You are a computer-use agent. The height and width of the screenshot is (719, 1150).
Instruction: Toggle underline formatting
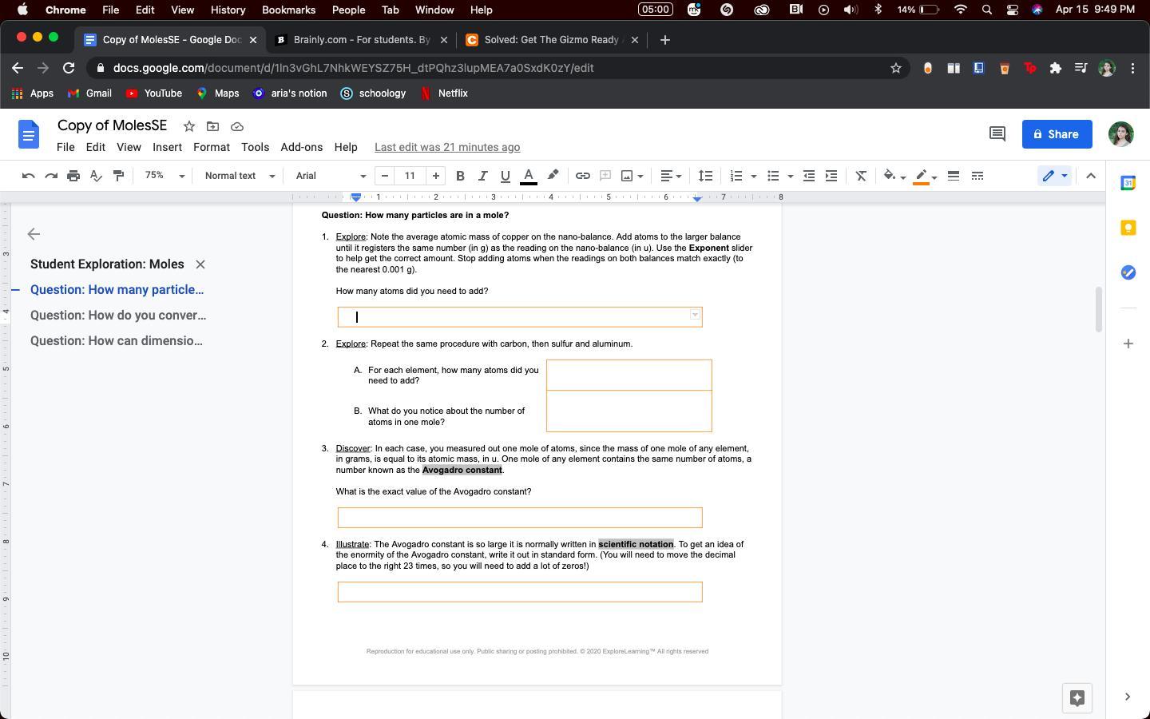(x=505, y=176)
